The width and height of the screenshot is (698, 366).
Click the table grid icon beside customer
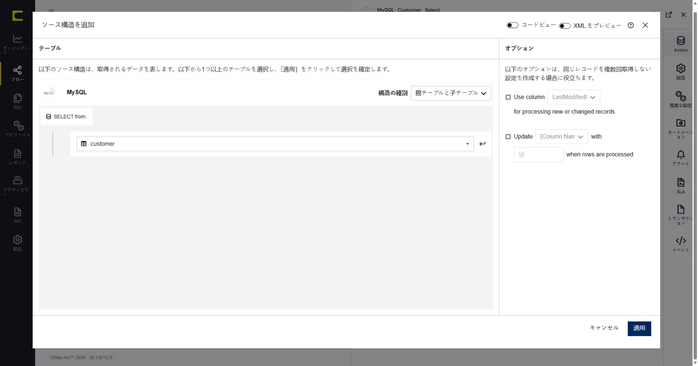[x=84, y=144]
